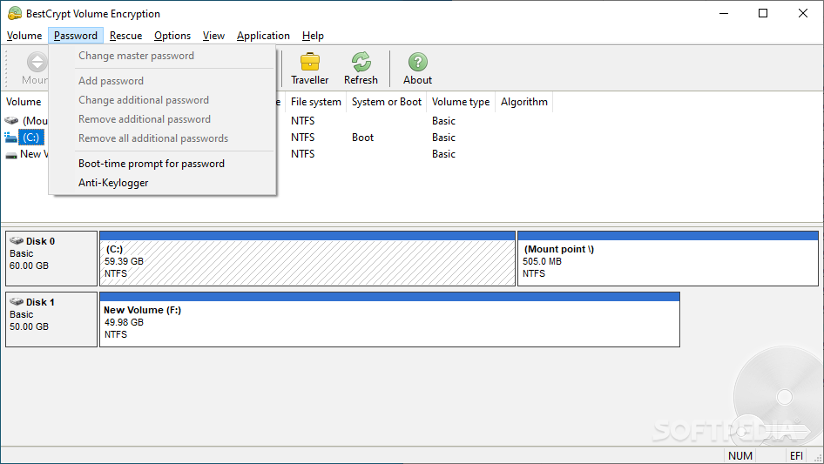This screenshot has height=464, width=824.
Task: Open the View menu
Action: pos(213,36)
